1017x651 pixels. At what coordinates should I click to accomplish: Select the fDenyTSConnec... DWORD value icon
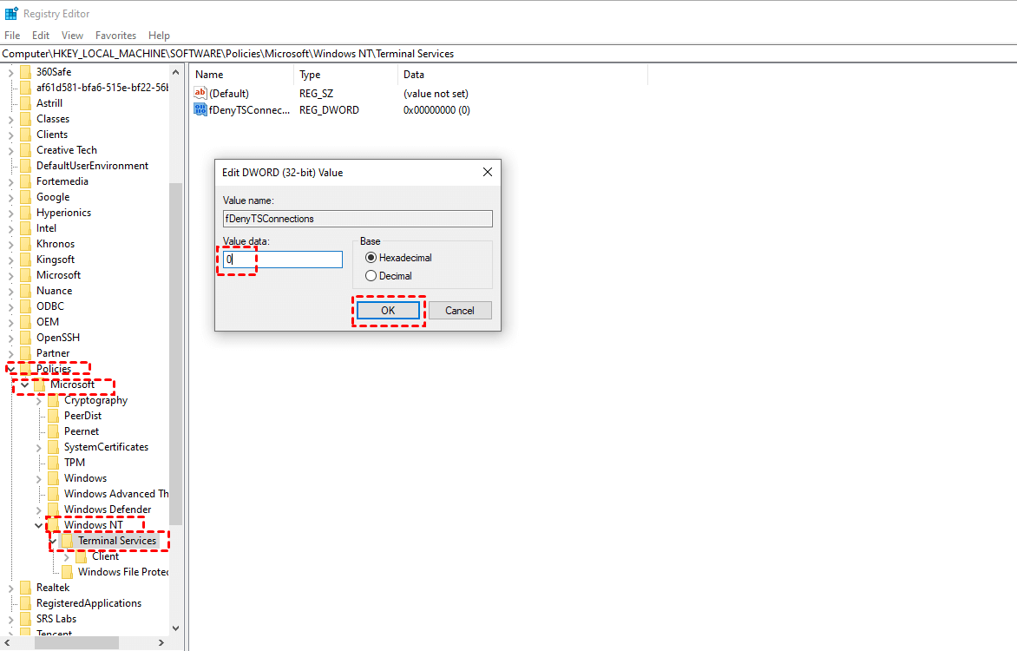point(200,109)
